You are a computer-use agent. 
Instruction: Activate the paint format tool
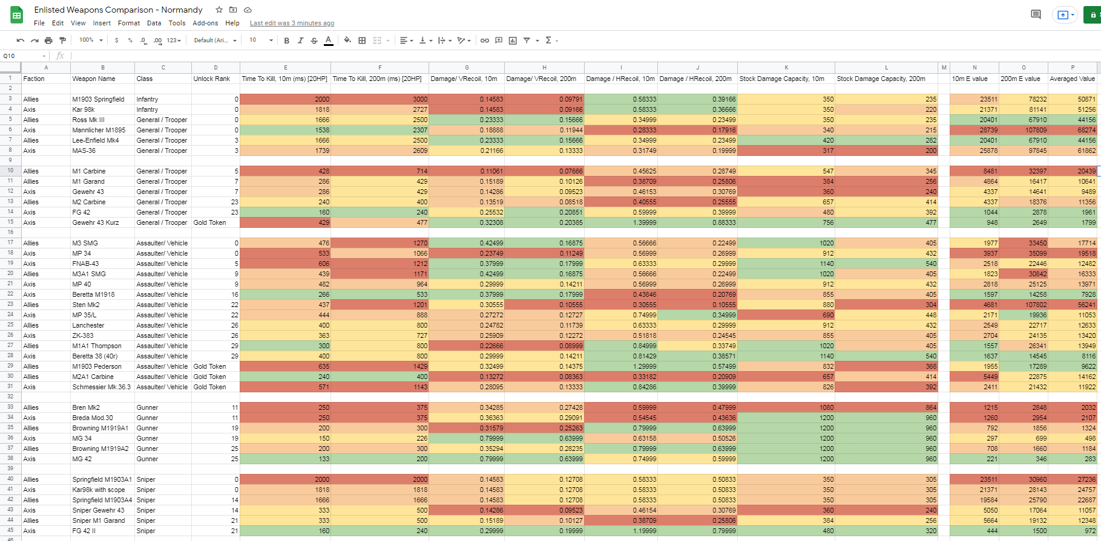(x=62, y=40)
